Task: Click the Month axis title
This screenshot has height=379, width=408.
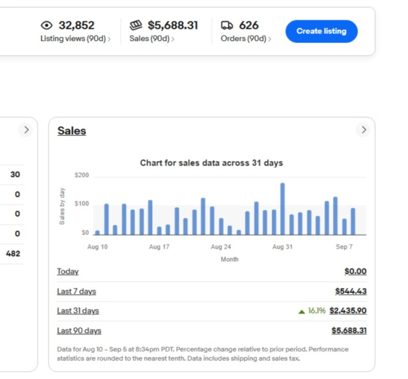Action: coord(230,259)
